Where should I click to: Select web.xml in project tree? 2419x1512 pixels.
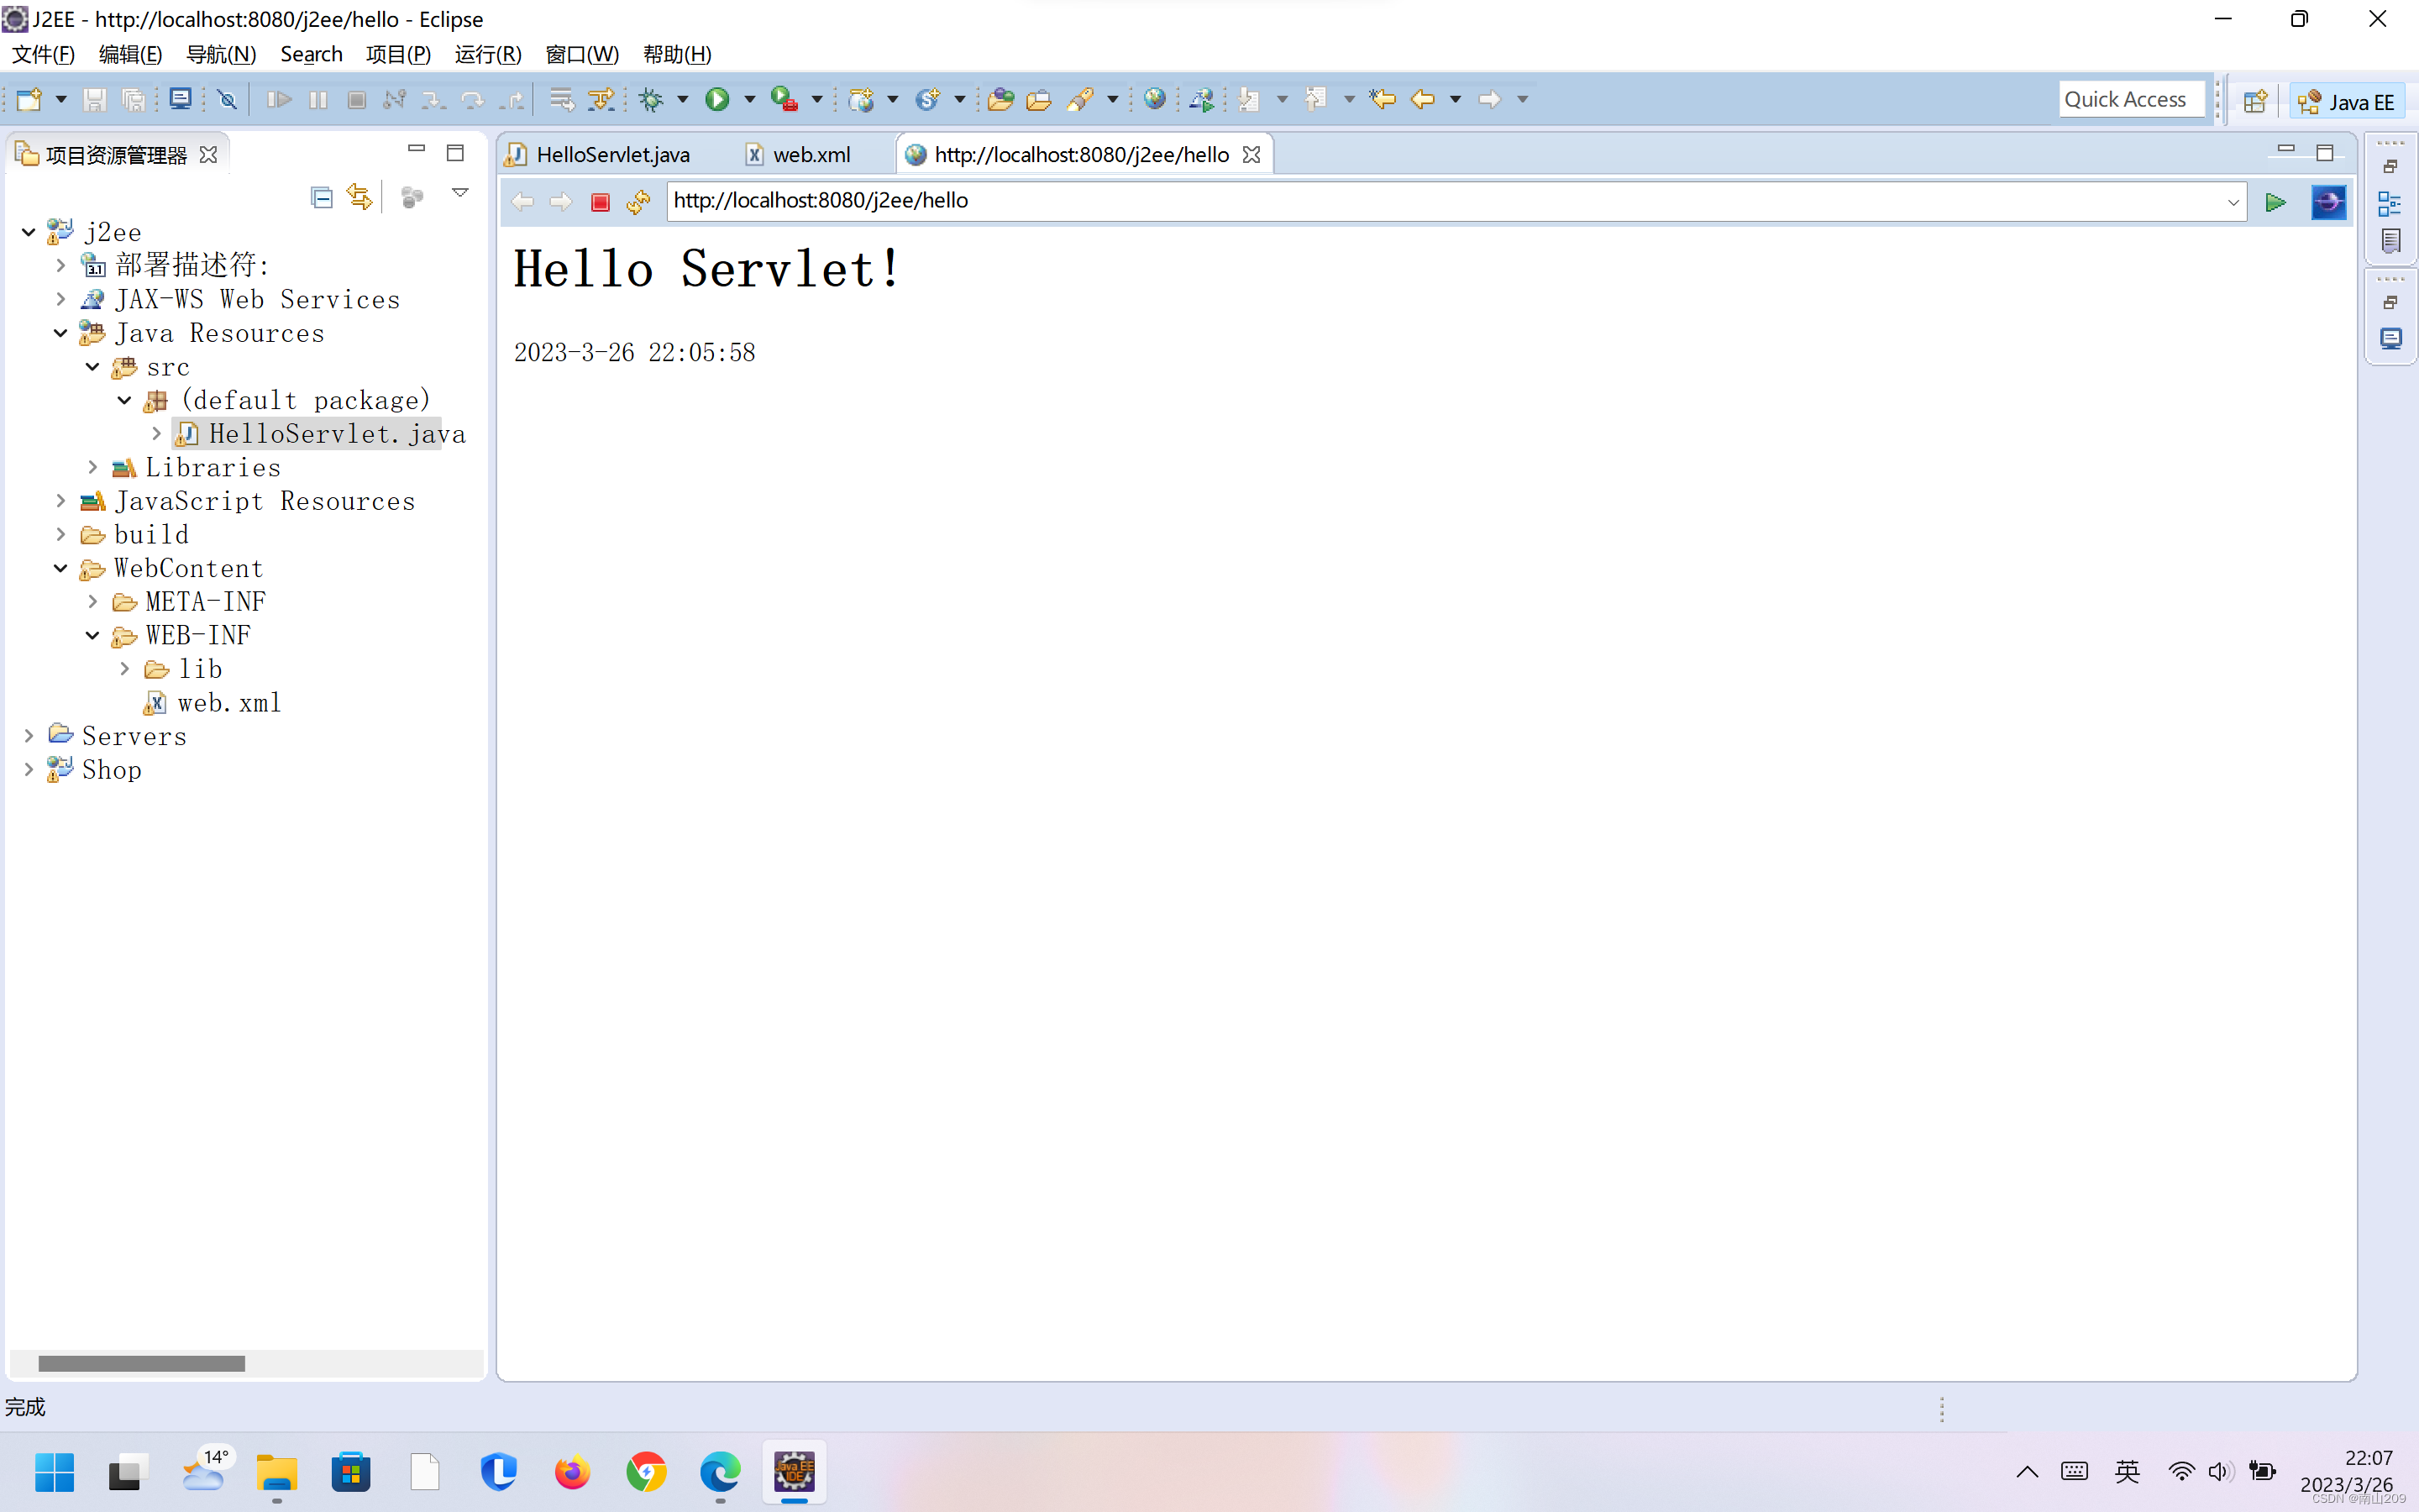[x=229, y=703]
